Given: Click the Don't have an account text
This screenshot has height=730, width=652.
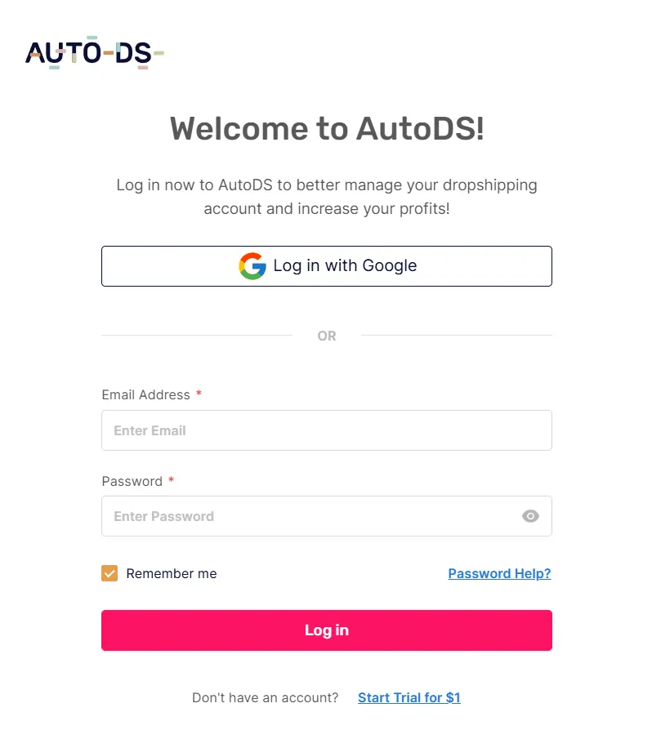Looking at the screenshot, I should [x=265, y=697].
